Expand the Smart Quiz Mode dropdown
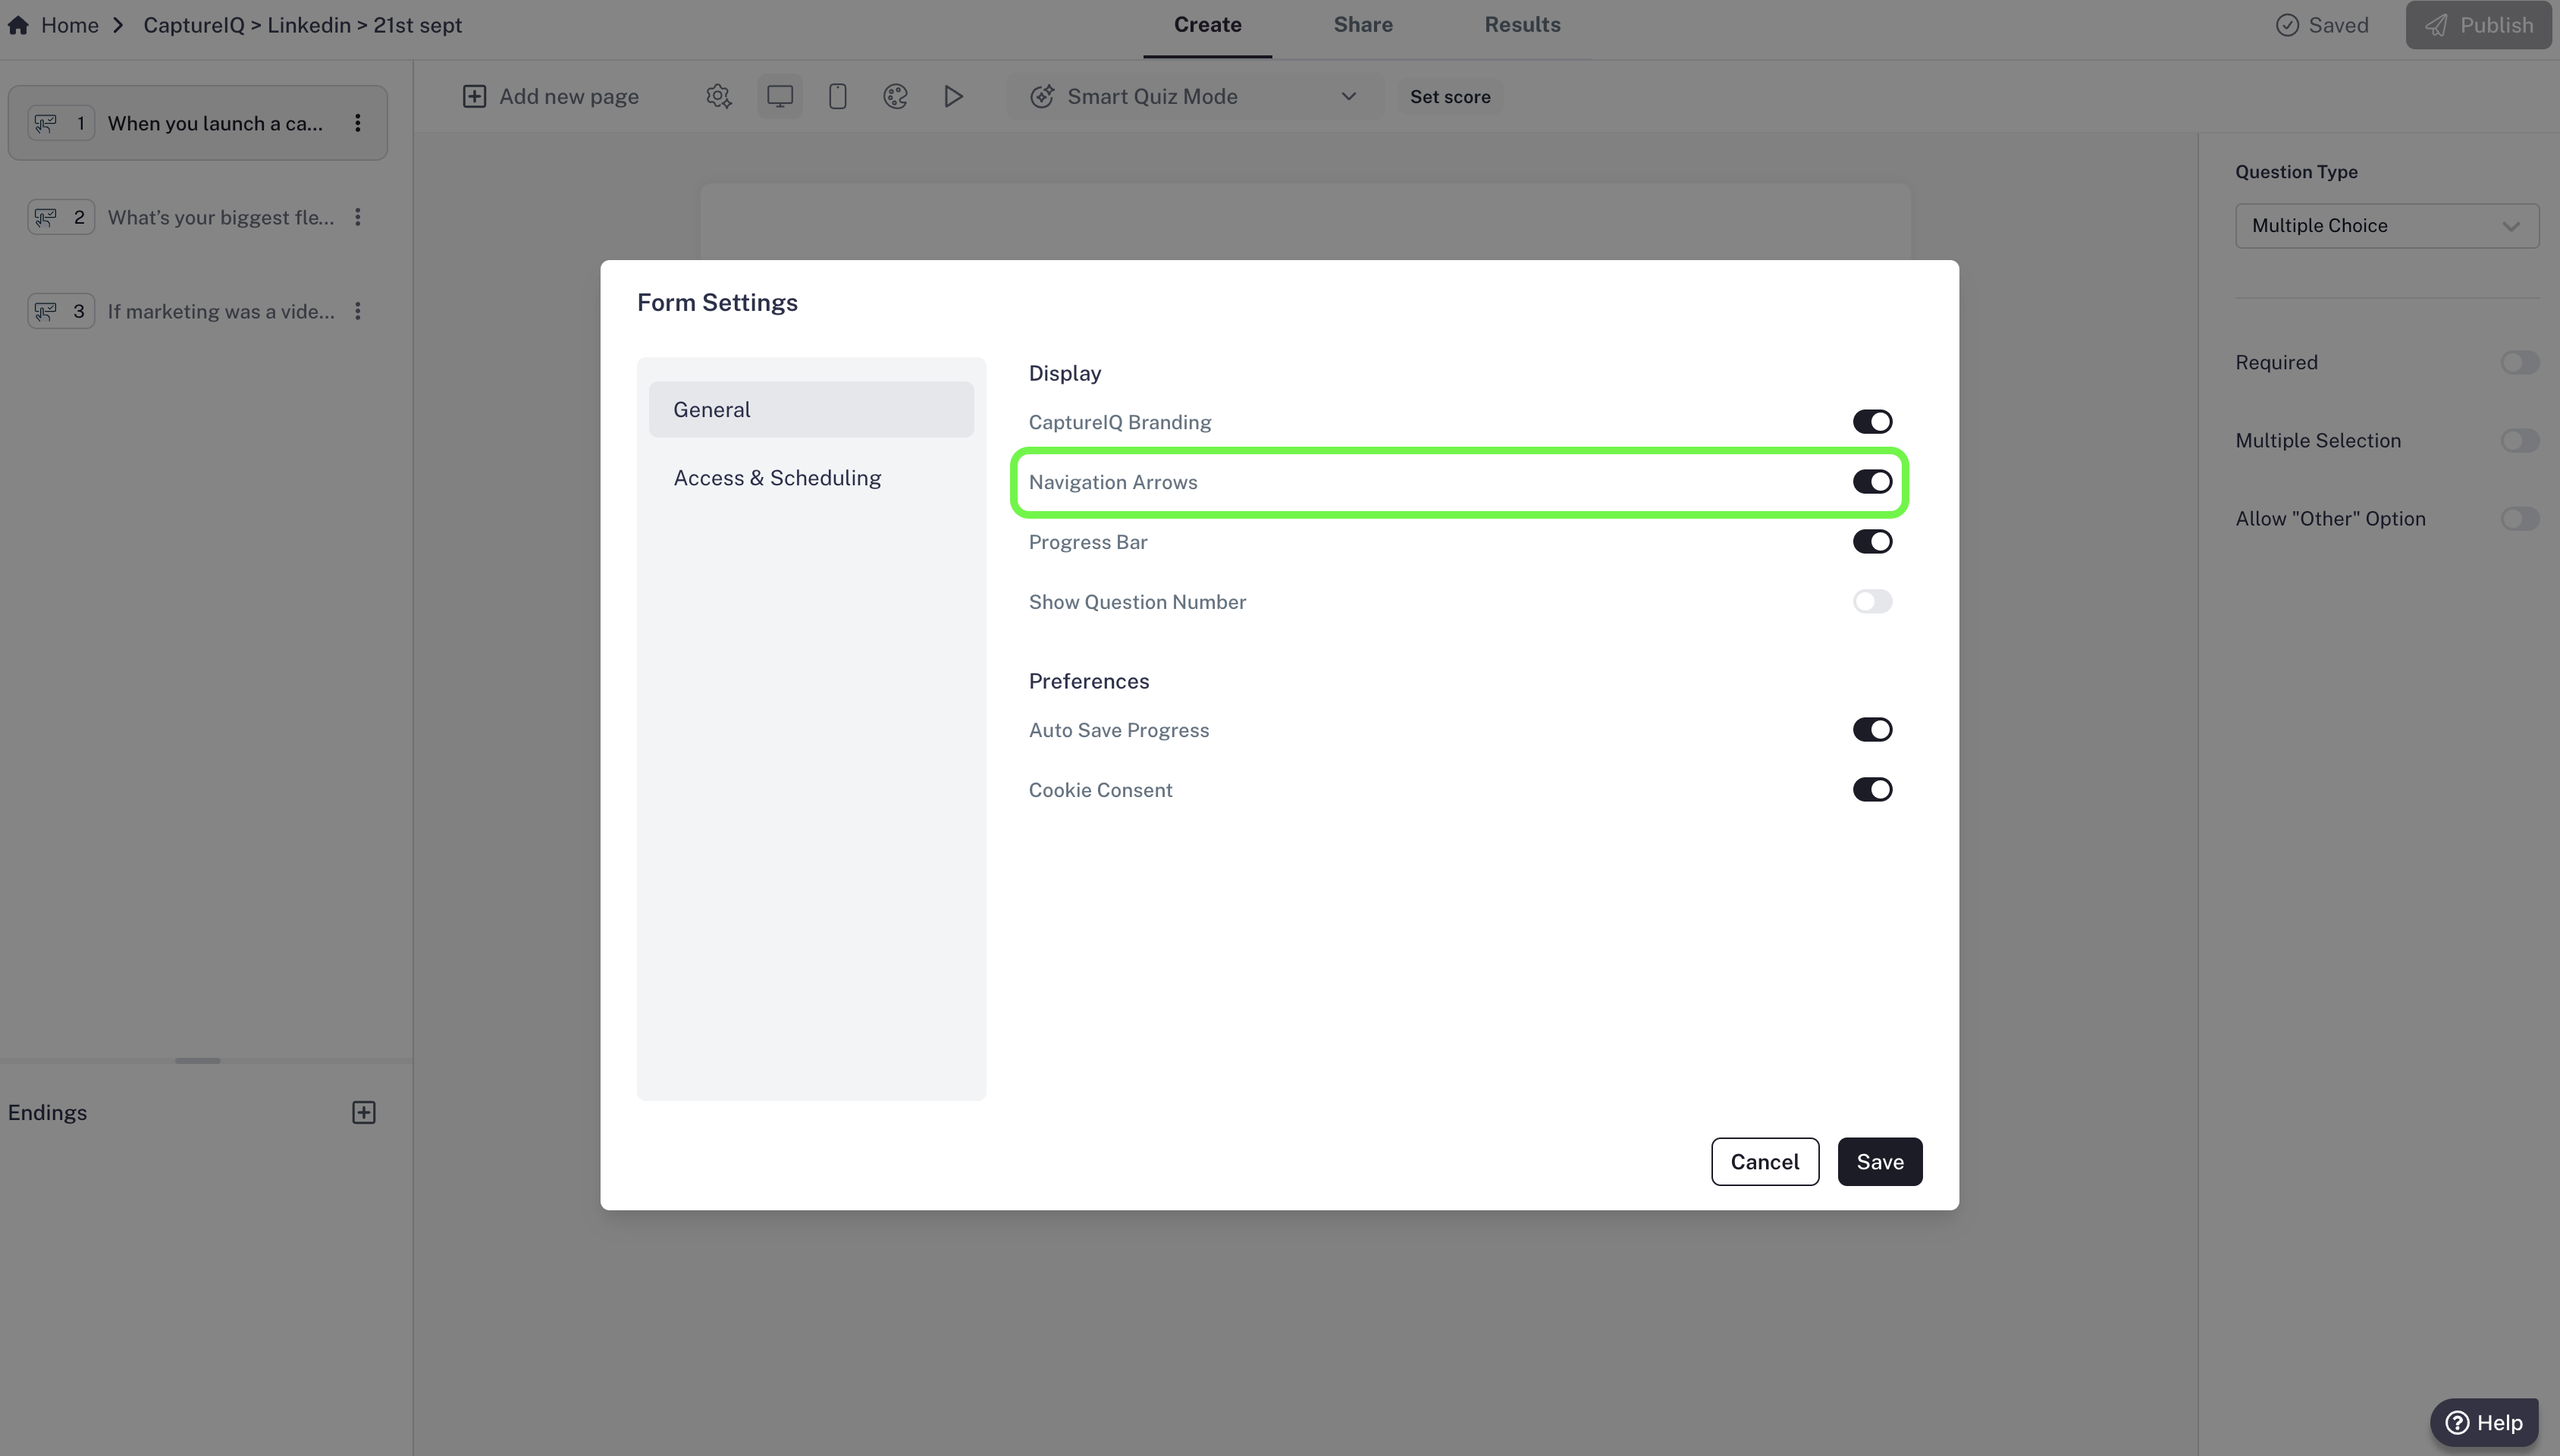2560x1456 pixels. tap(1194, 96)
